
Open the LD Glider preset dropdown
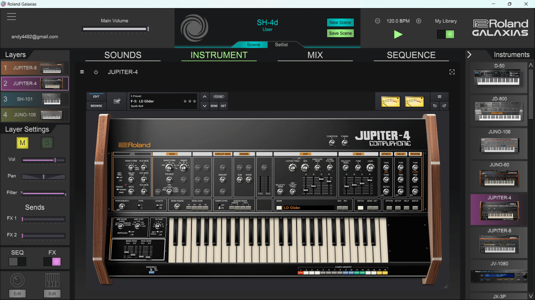click(163, 101)
